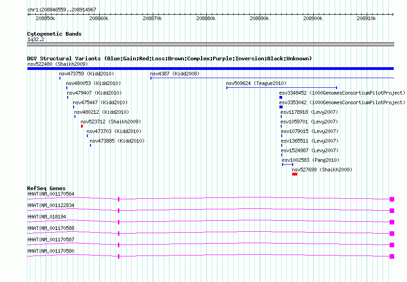Open nsv473759 (Kidd2010) variant label

coord(86,74)
